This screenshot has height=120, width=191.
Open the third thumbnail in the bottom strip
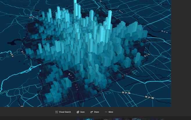click(99, 119)
